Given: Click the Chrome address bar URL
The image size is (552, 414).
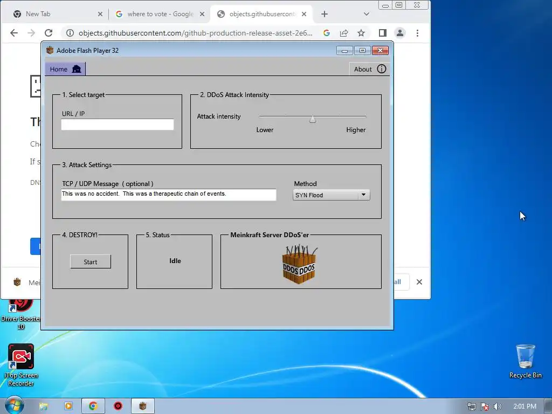Looking at the screenshot, I should pos(195,33).
